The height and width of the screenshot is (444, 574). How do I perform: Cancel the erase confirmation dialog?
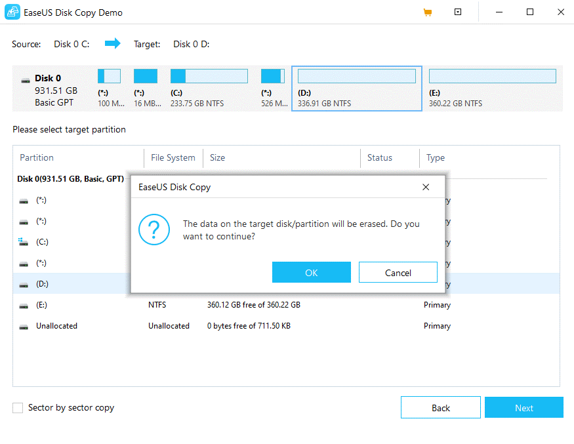coord(398,272)
